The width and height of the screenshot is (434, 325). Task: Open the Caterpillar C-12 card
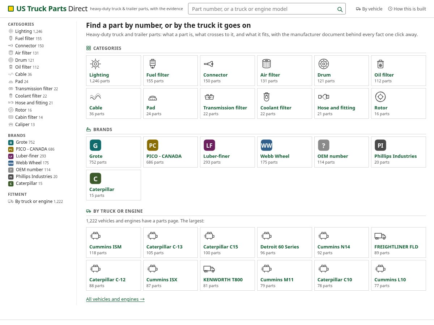(114, 275)
